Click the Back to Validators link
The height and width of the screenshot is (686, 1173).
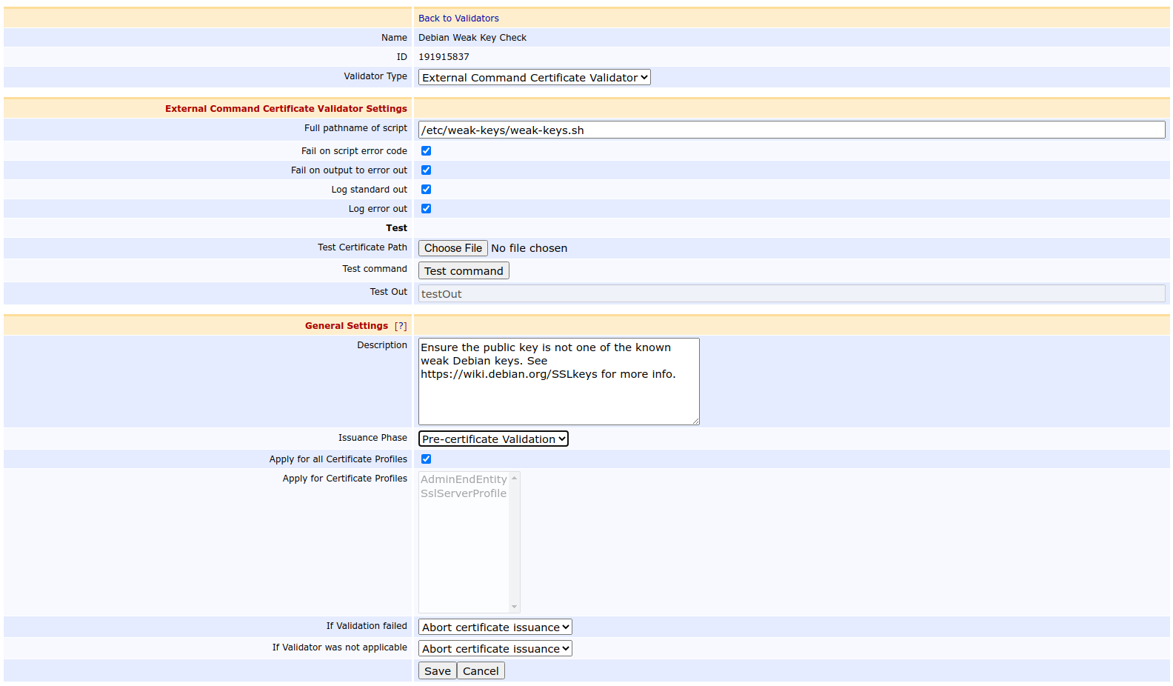click(x=458, y=19)
